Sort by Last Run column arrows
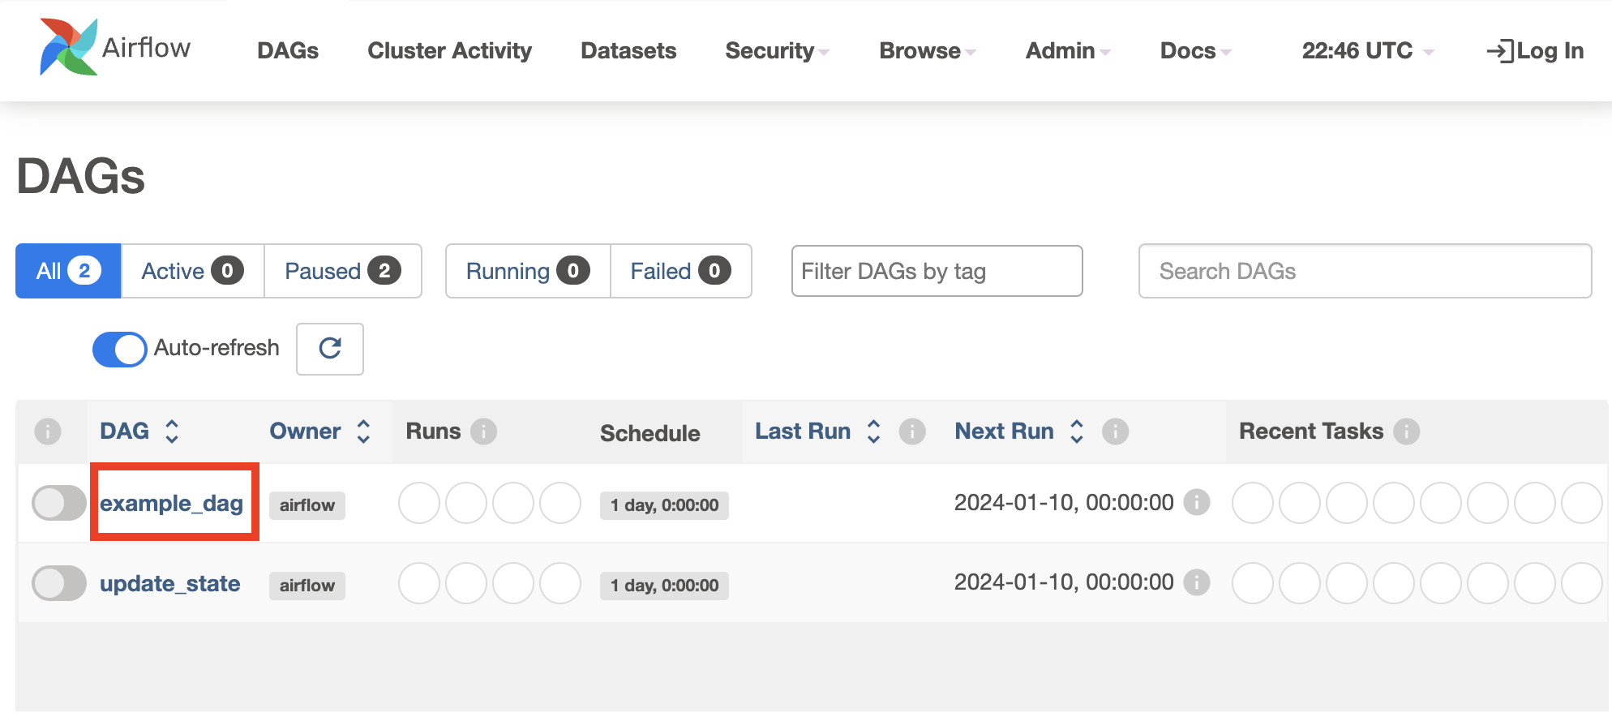The height and width of the screenshot is (717, 1612). [873, 431]
